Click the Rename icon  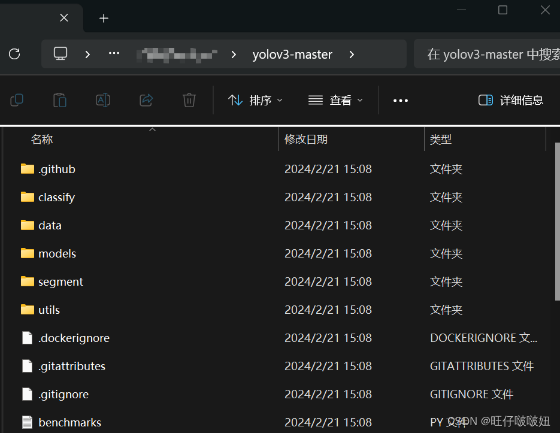tap(102, 100)
